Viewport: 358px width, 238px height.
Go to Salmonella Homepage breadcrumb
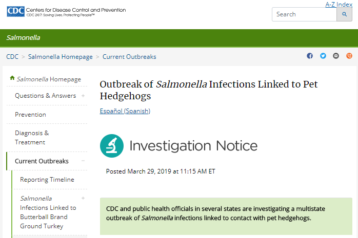[x=61, y=57]
